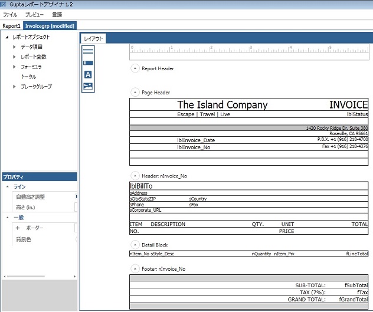Select the lblStatus field

357,114
